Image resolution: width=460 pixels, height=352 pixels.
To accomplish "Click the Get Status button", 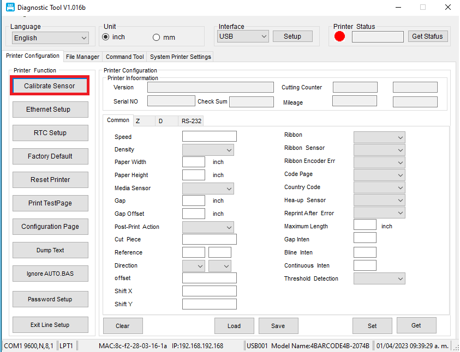I will pos(428,37).
